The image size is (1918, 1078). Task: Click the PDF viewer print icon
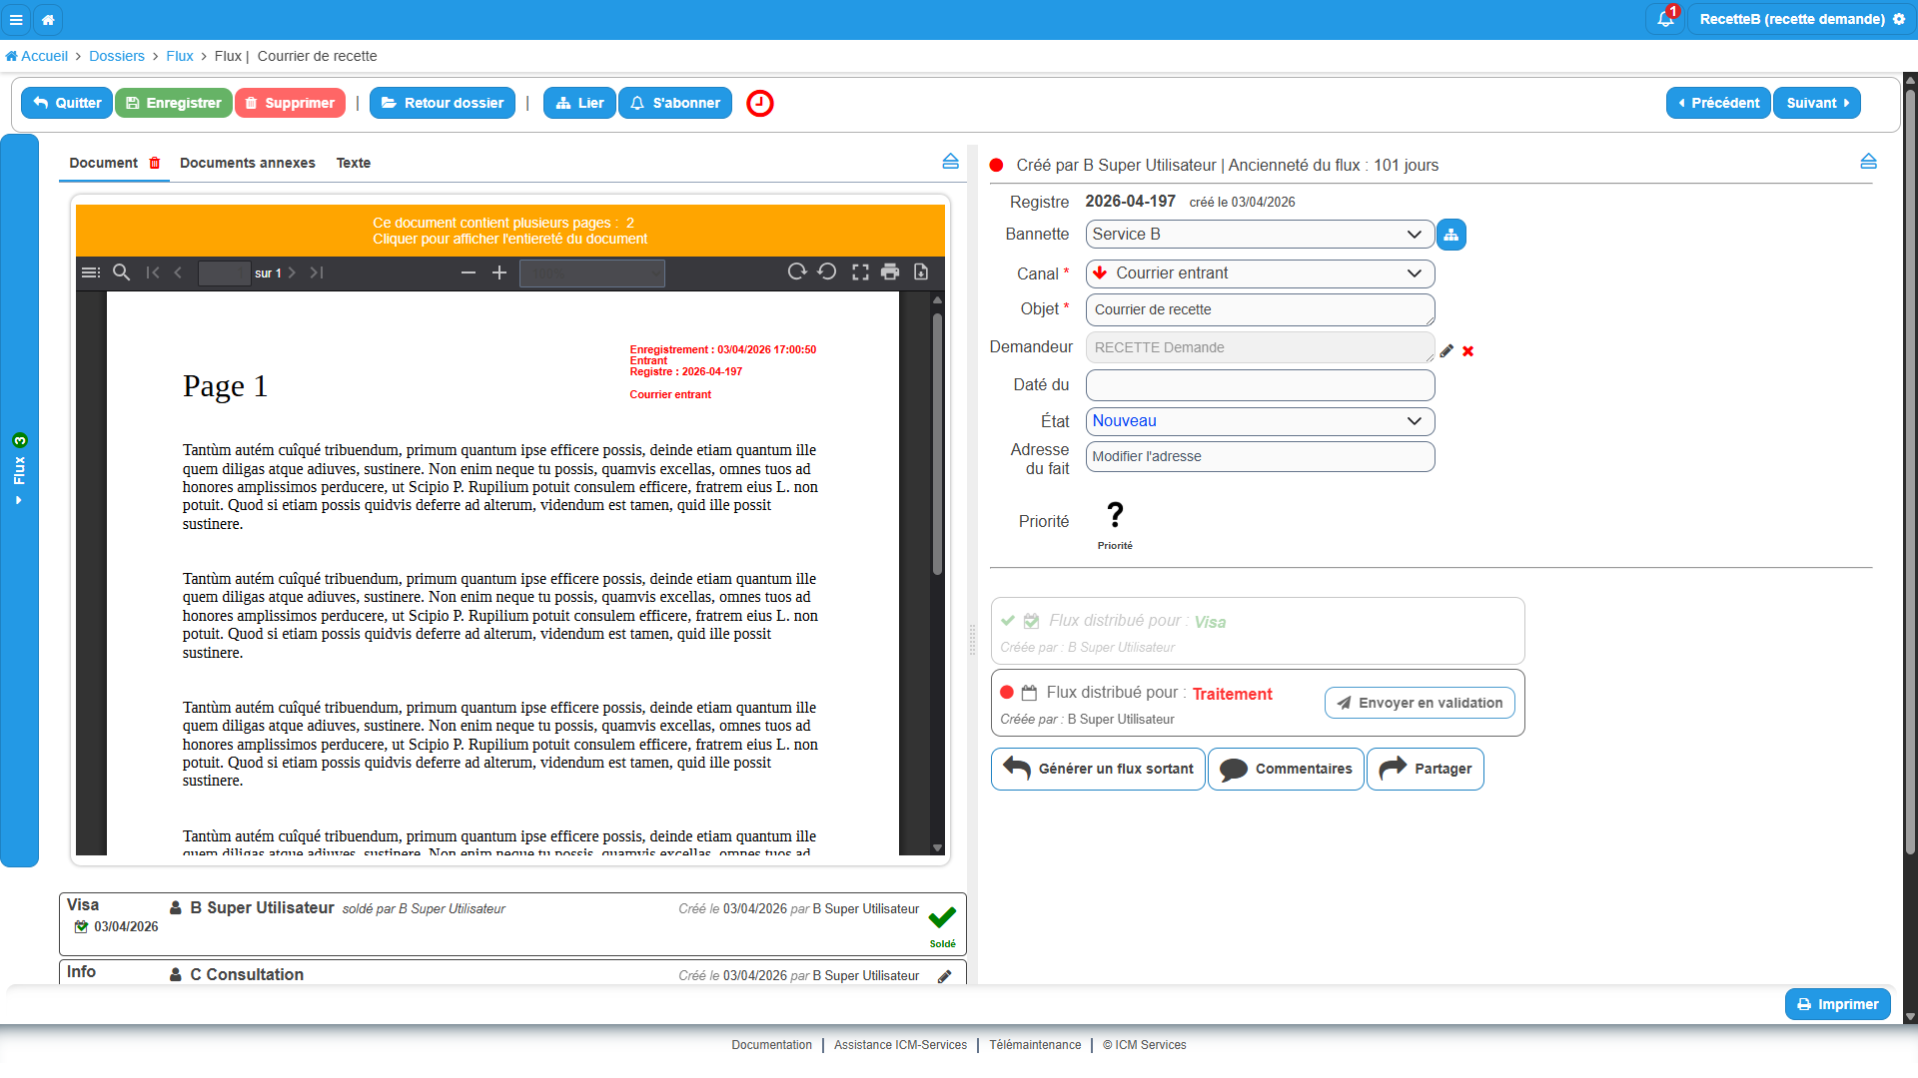point(890,271)
